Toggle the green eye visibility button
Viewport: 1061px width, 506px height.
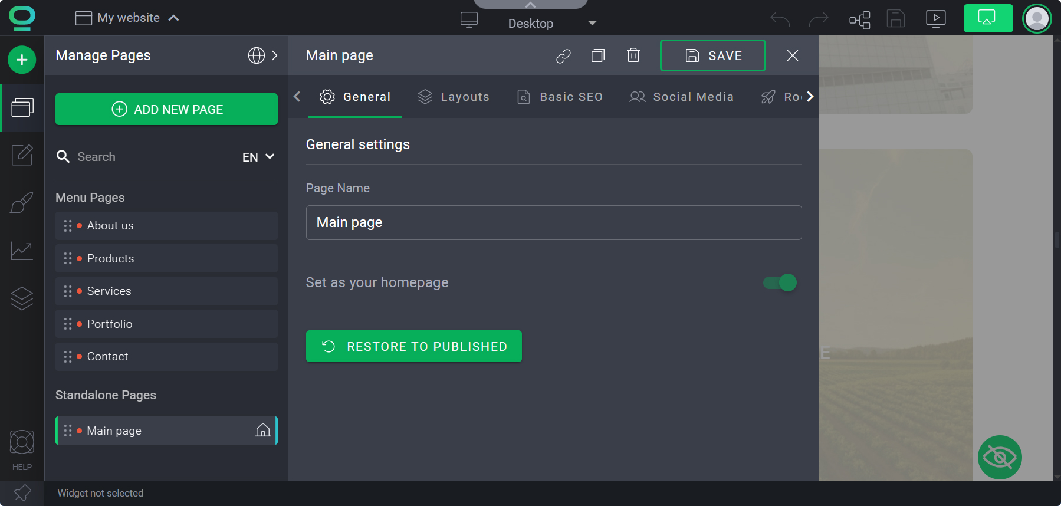(x=1000, y=457)
